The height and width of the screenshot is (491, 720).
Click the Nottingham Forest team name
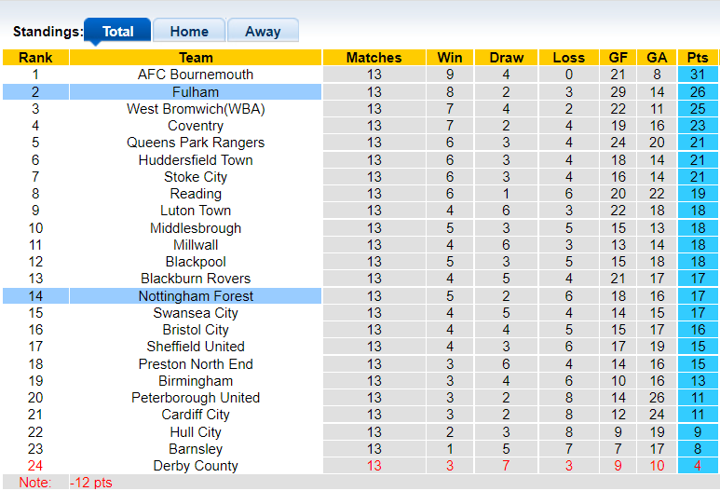click(196, 296)
